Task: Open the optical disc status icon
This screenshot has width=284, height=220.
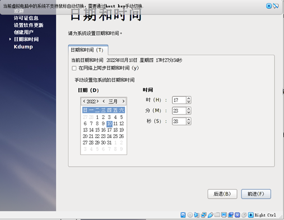Action: tap(190, 215)
